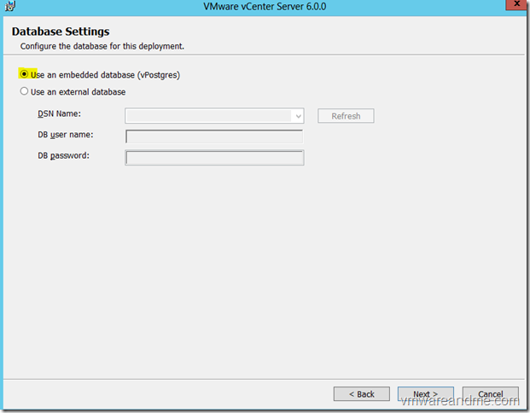The height and width of the screenshot is (413, 530).
Task: Focus the DB password field
Action: point(214,157)
